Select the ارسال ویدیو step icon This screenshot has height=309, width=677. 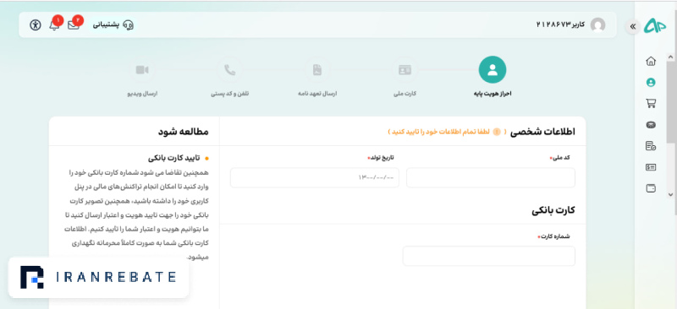coord(142,70)
